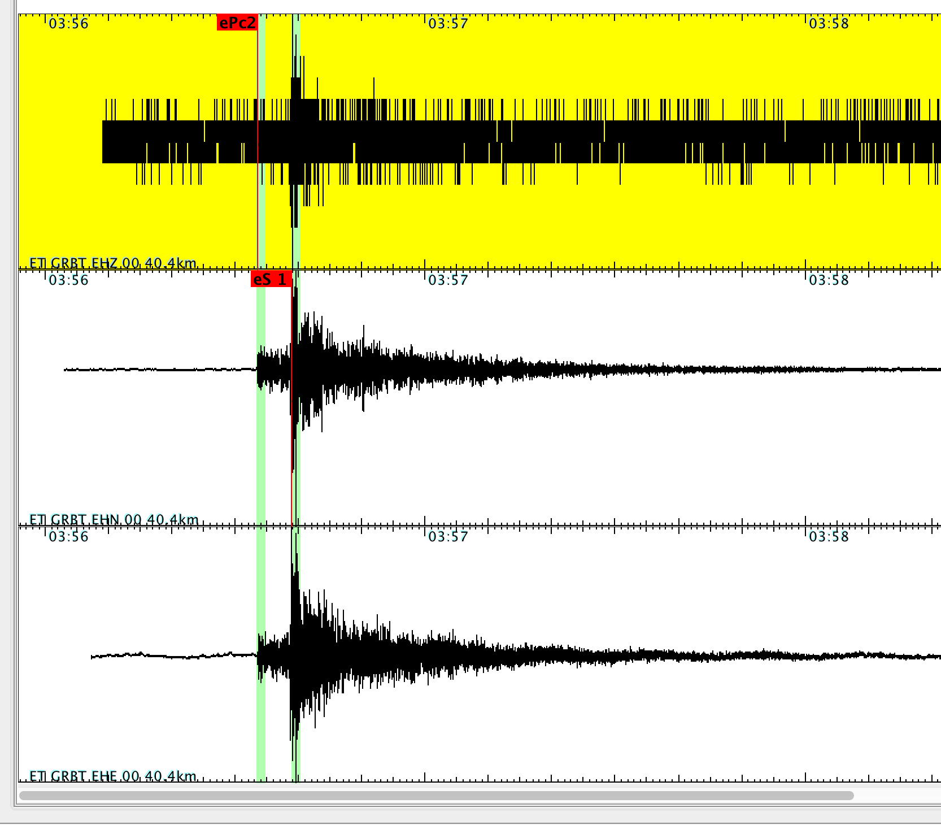The width and height of the screenshot is (941, 825).
Task: Click the 03:56 time label on EHN trace
Action: [68, 280]
